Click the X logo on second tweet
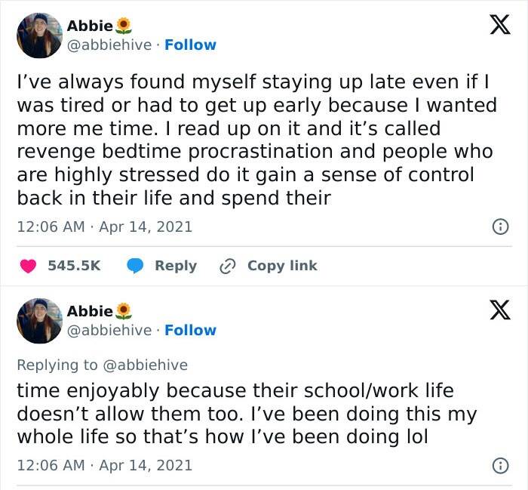The image size is (528, 490). coord(495,310)
